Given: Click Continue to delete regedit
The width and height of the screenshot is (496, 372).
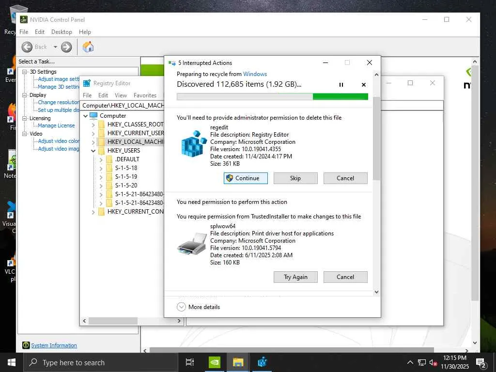Looking at the screenshot, I should (x=246, y=178).
